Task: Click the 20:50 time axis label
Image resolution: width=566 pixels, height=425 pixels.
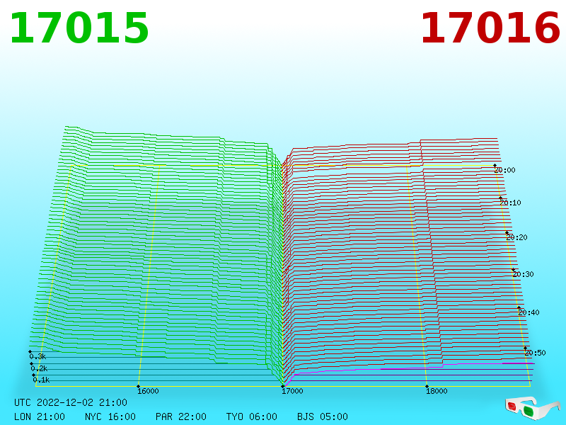Action: pos(535,353)
